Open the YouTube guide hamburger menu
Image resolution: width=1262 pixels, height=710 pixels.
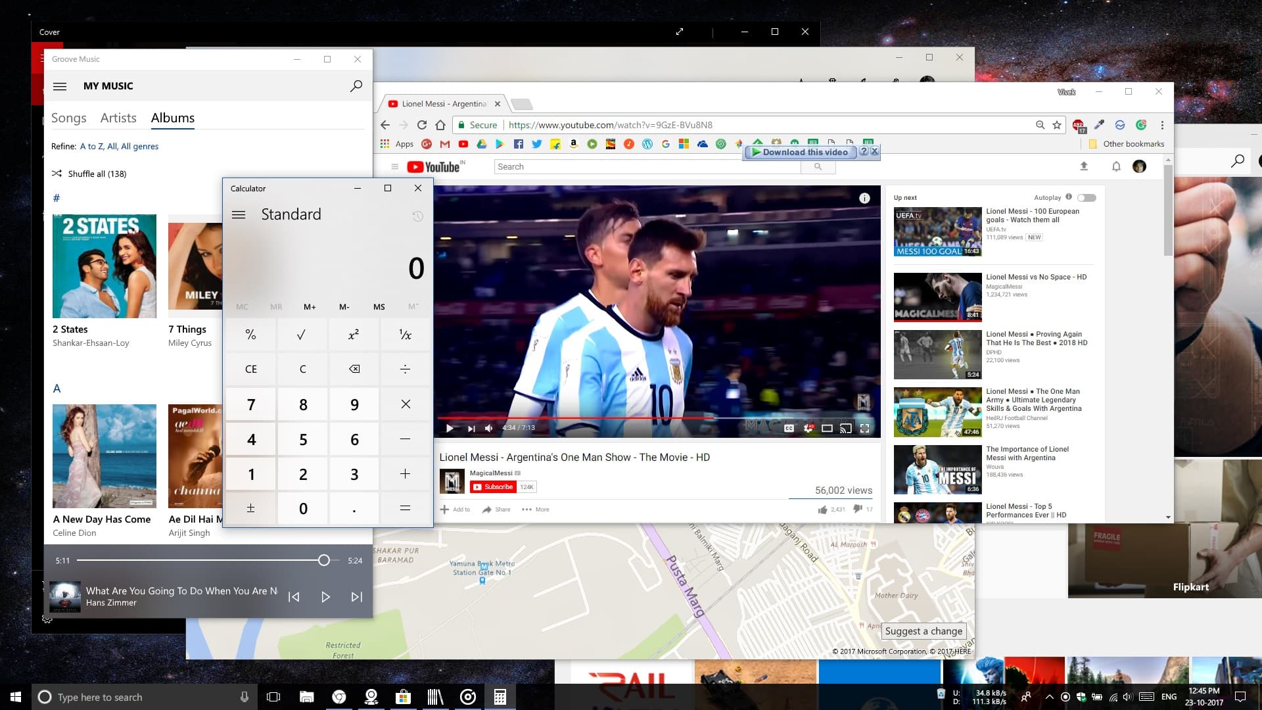point(394,167)
